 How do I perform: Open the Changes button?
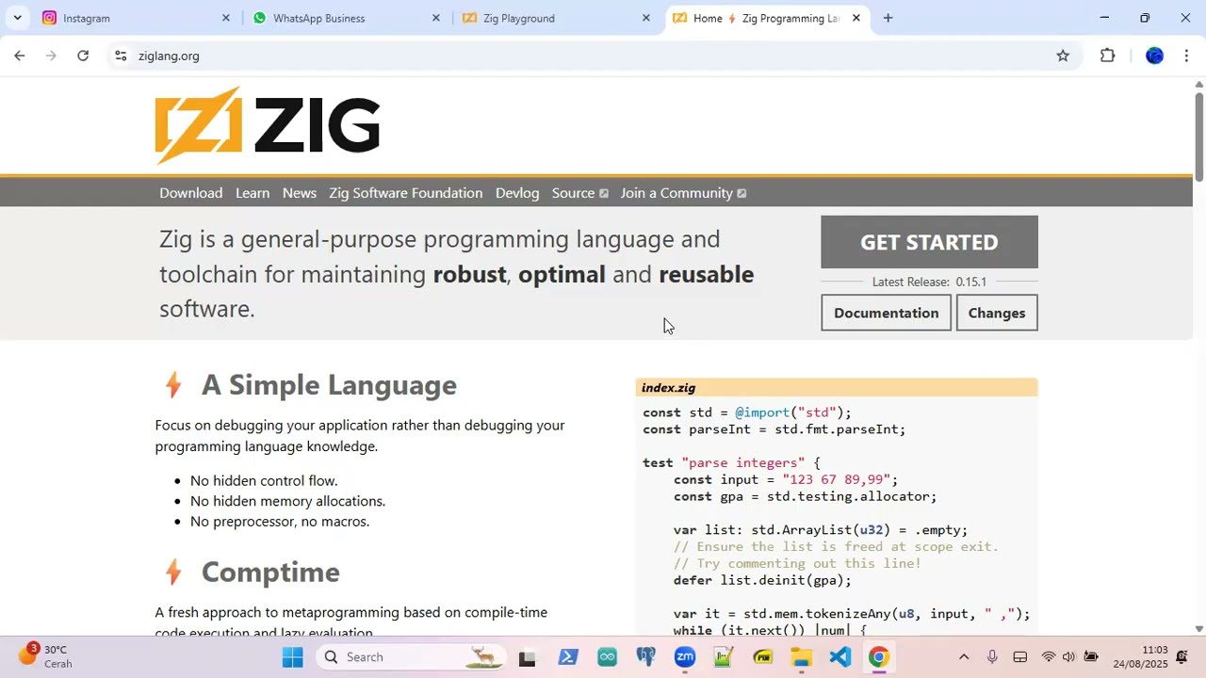pyautogui.click(x=997, y=313)
